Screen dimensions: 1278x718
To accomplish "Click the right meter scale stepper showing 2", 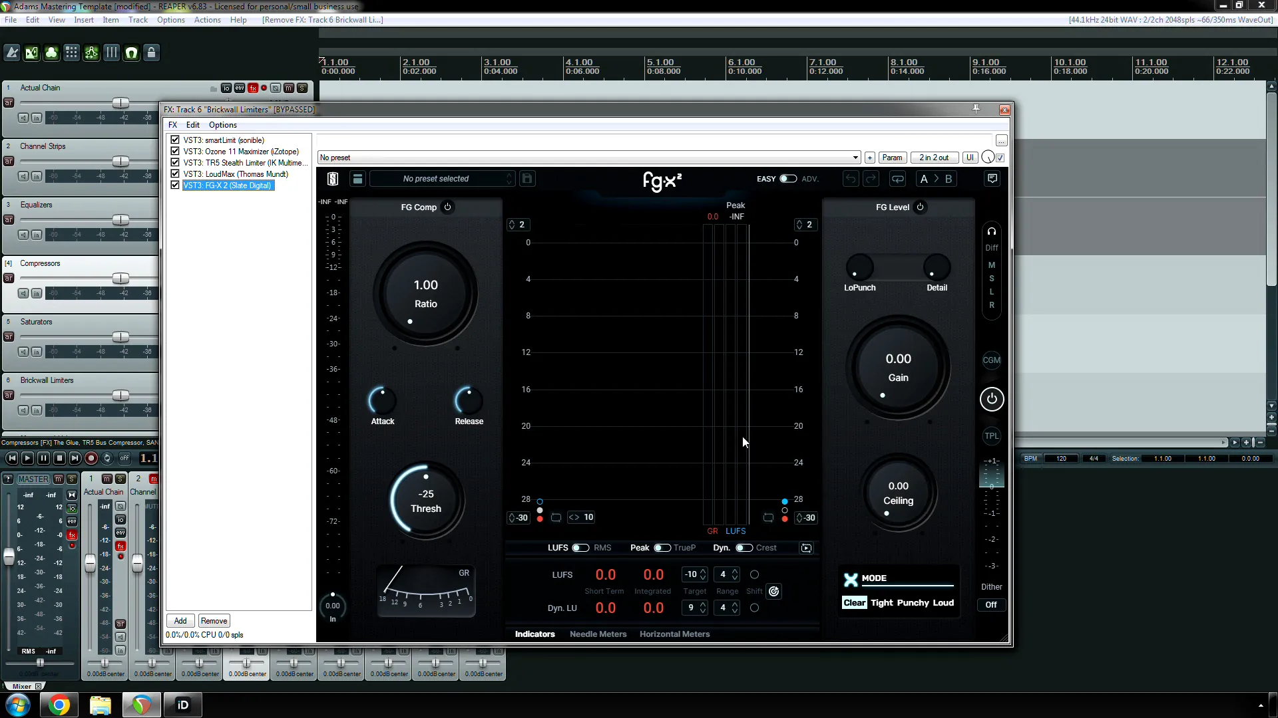I will coord(805,225).
